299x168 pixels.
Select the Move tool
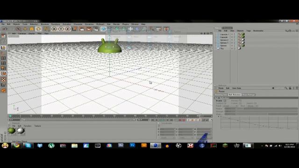pos(25,29)
